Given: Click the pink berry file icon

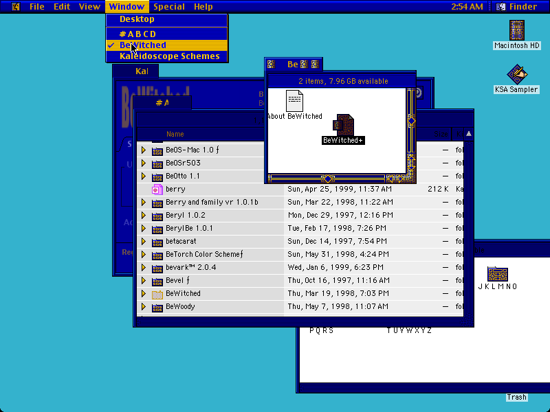Looking at the screenshot, I should pyautogui.click(x=157, y=190).
